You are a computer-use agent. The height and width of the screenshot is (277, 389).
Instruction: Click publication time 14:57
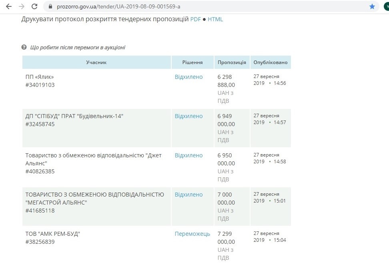(280, 122)
